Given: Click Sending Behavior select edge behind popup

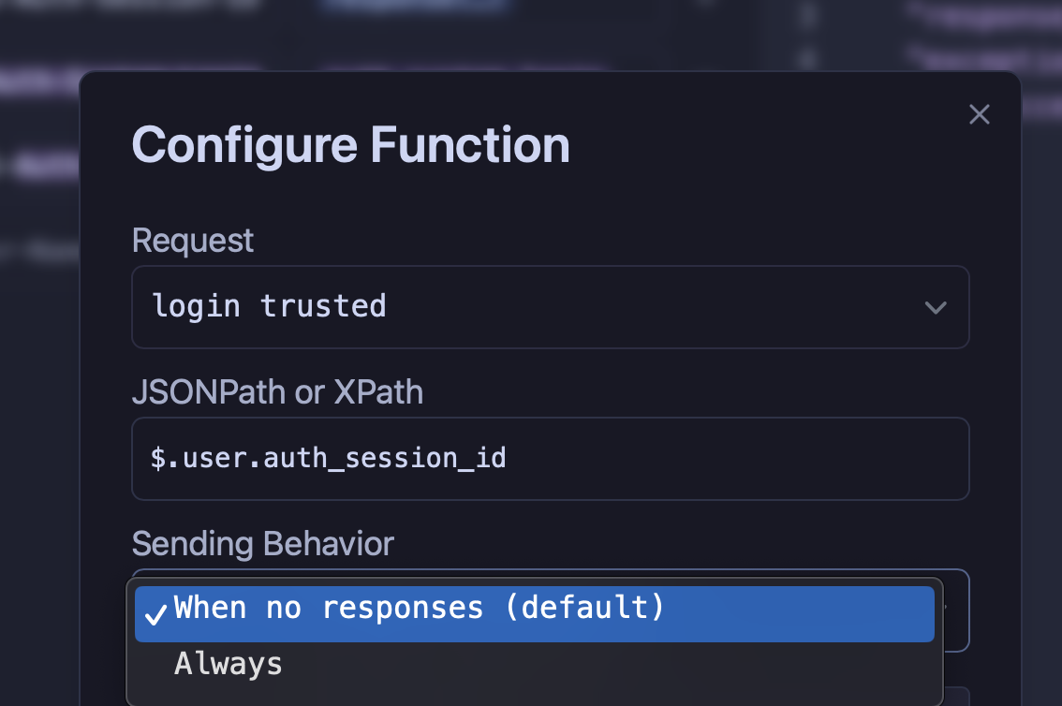Looking at the screenshot, I should 956,610.
